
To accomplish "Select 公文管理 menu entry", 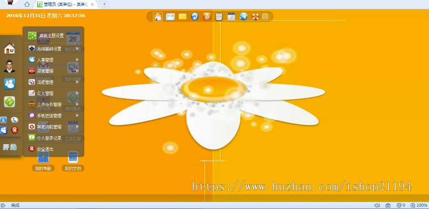I will [x=53, y=93].
